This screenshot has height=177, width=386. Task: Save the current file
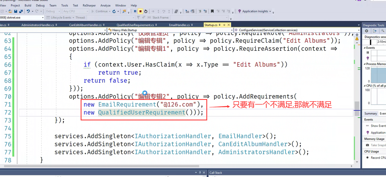[16, 11]
